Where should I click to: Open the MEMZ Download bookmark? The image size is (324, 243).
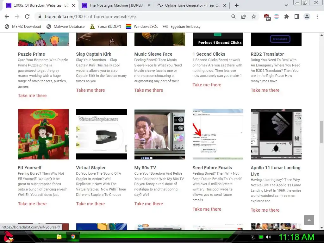click(x=23, y=27)
